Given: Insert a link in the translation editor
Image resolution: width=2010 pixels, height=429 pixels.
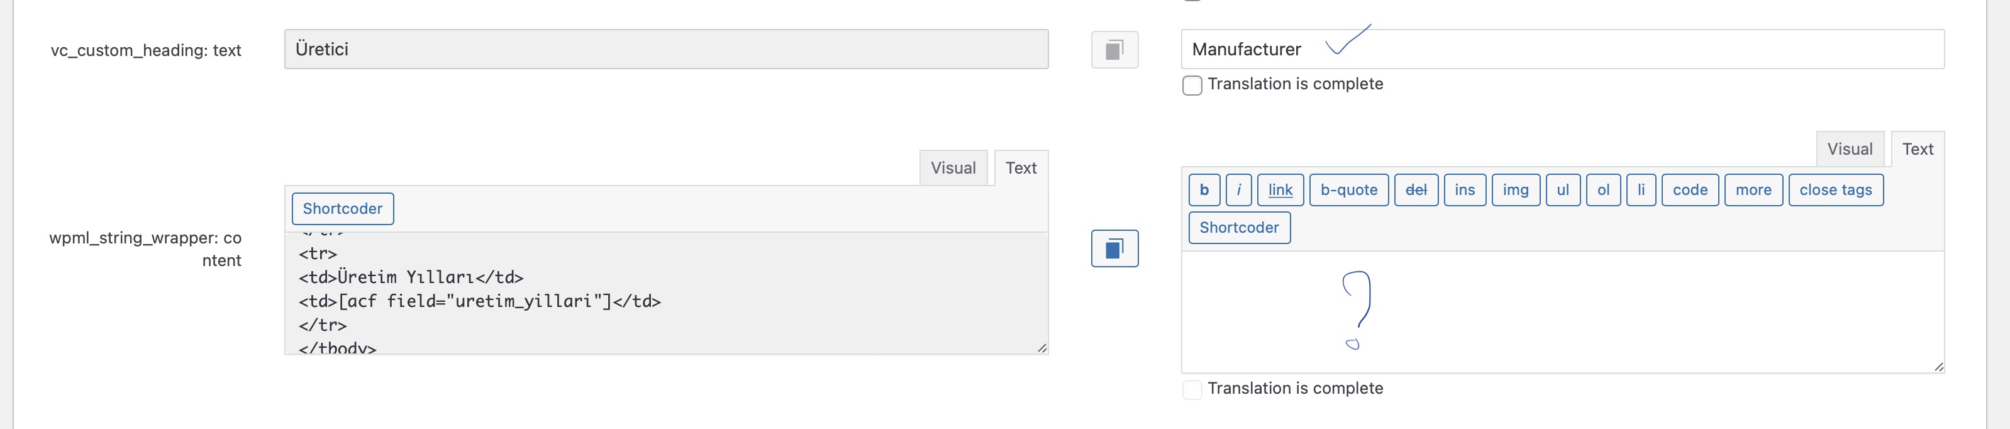Looking at the screenshot, I should 1280,189.
